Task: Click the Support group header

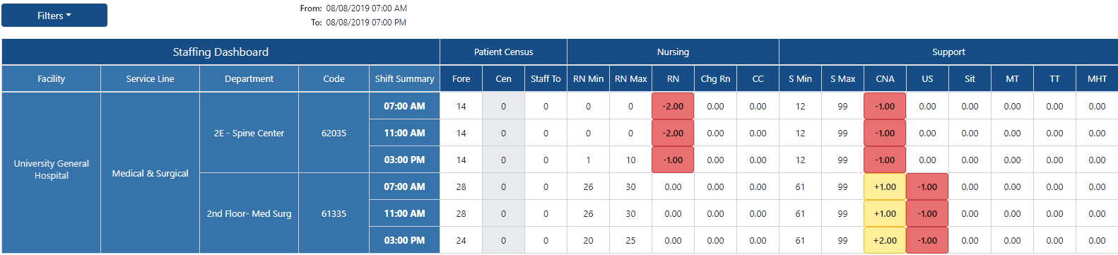Action: 948,52
